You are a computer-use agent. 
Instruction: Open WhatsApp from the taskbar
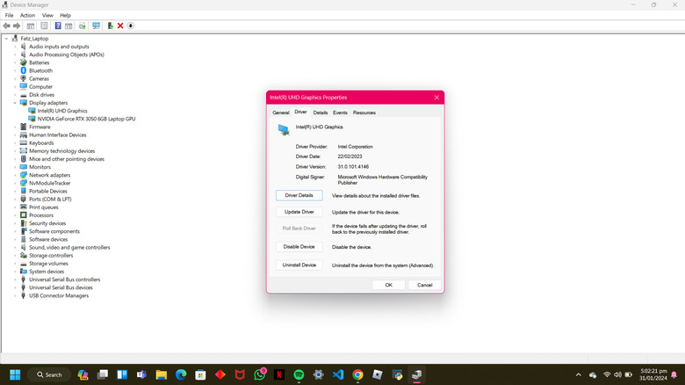tap(259, 374)
